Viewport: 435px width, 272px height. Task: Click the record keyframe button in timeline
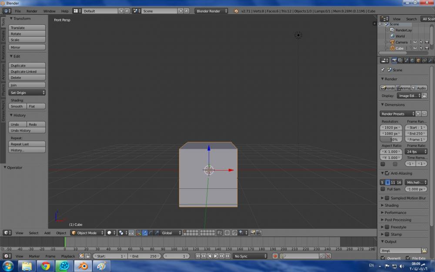[275, 256]
